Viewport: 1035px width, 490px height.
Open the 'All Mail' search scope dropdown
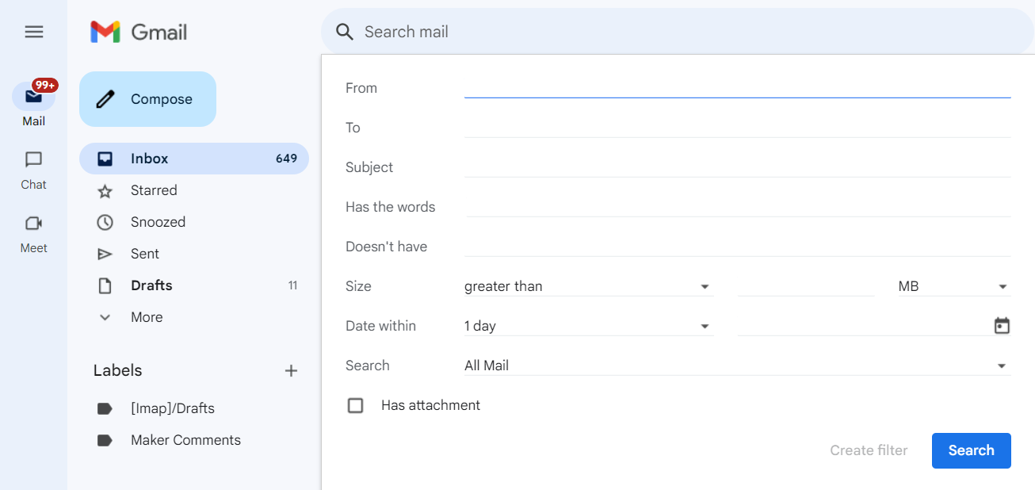coord(736,366)
